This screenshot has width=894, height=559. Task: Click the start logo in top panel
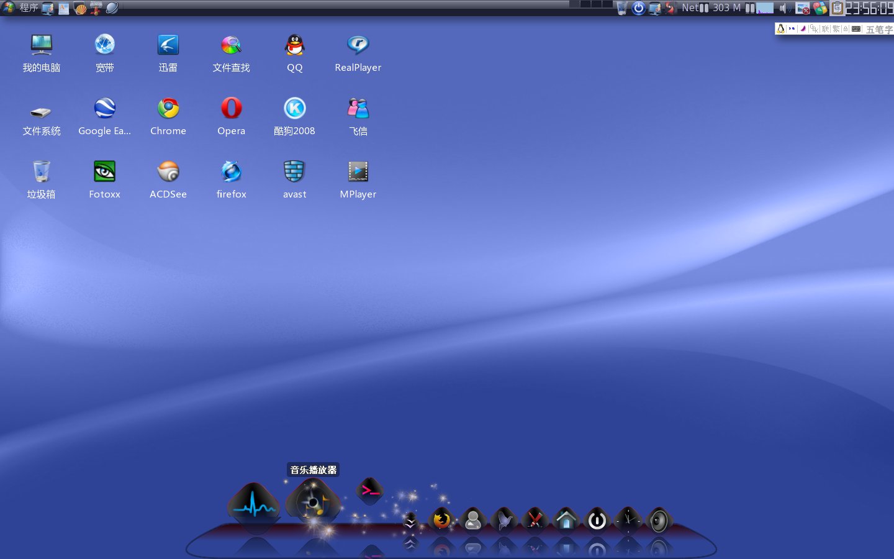[x=9, y=8]
